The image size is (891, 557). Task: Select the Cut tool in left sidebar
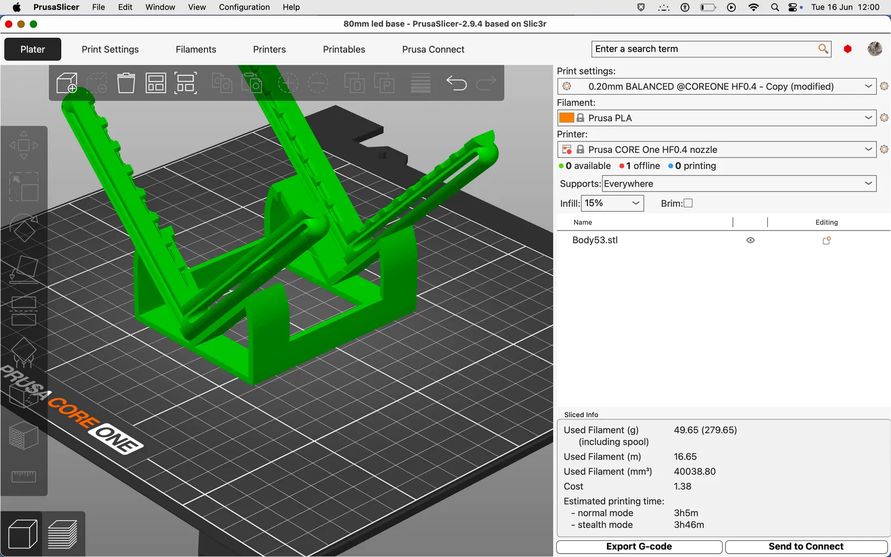(24, 311)
